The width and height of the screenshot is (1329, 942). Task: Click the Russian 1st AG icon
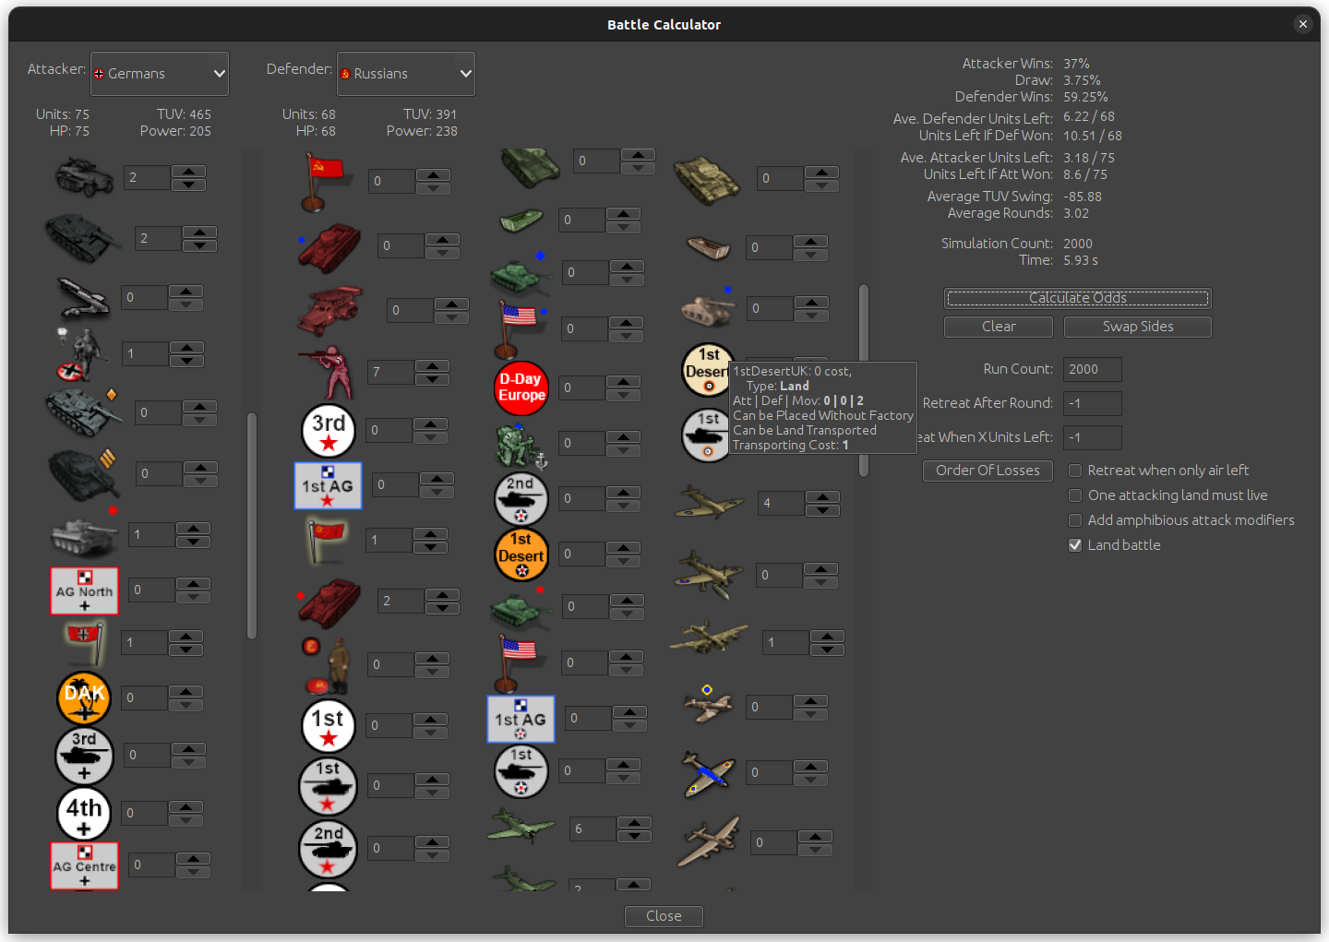328,485
